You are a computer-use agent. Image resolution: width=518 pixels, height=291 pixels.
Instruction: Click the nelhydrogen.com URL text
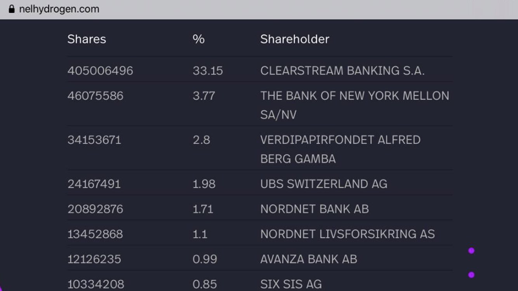pyautogui.click(x=59, y=9)
